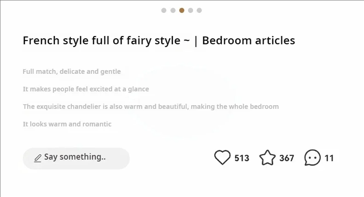364x197 pixels.
Task: Open comments via the speech bubble icon
Action: (312, 158)
